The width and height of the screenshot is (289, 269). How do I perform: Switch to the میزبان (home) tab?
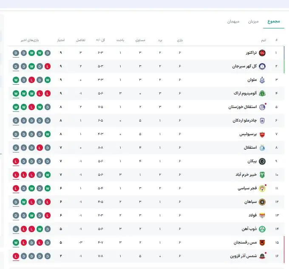pos(253,21)
